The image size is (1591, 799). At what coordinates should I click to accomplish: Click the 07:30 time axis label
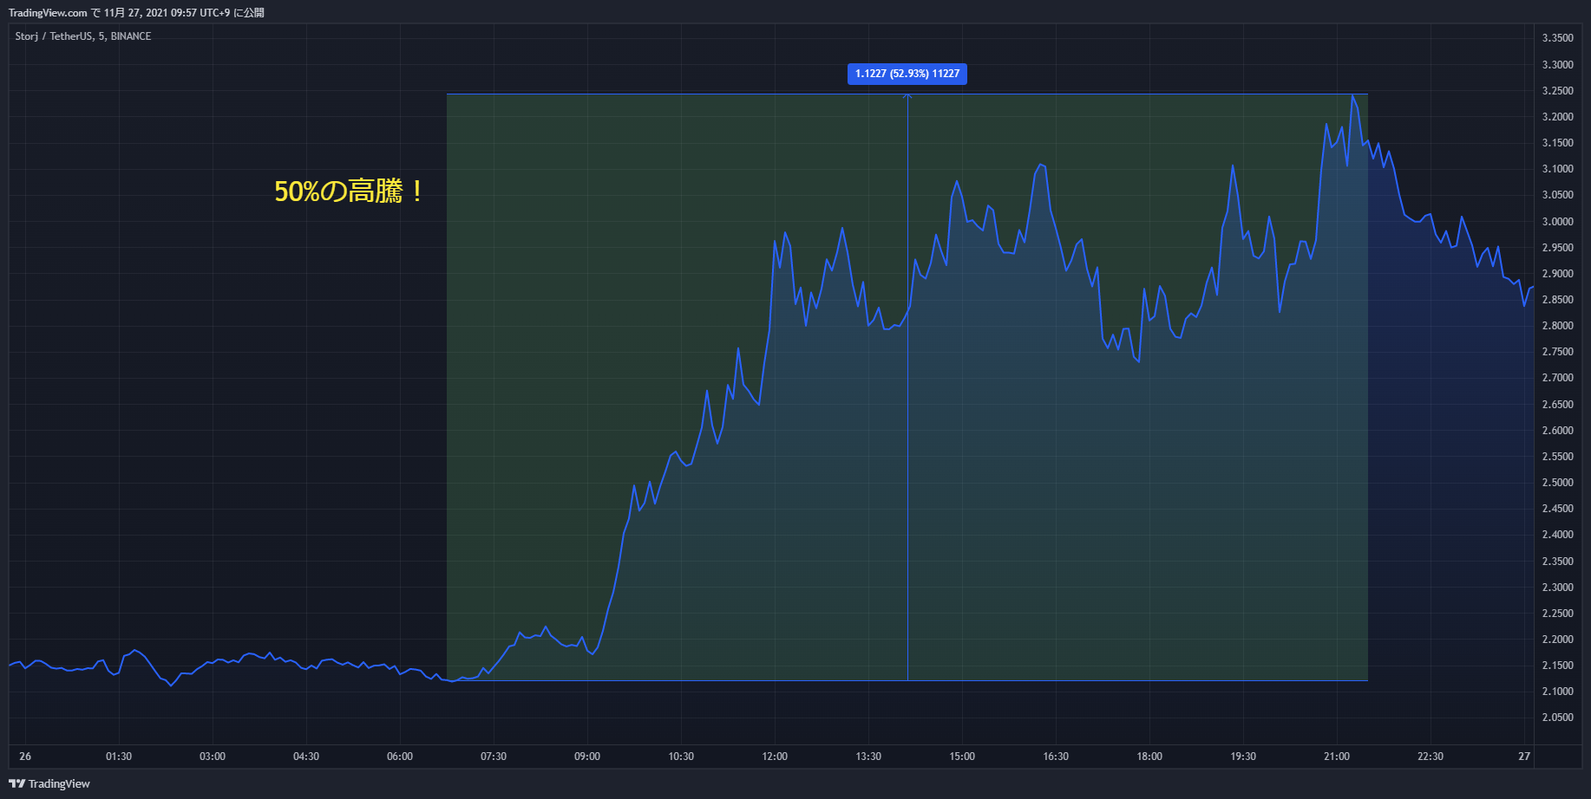coord(494,757)
